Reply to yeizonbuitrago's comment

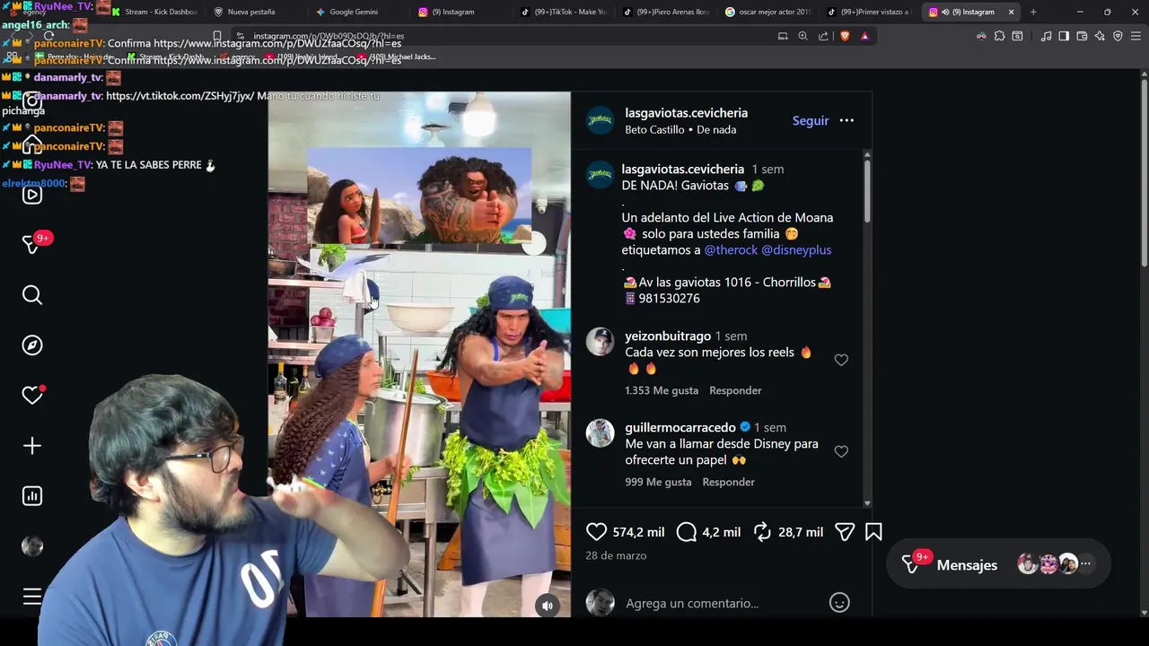tap(735, 390)
